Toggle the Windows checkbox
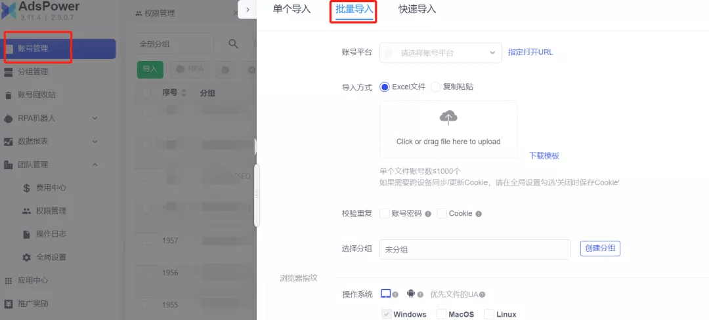This screenshot has height=320, width=709. [x=386, y=314]
